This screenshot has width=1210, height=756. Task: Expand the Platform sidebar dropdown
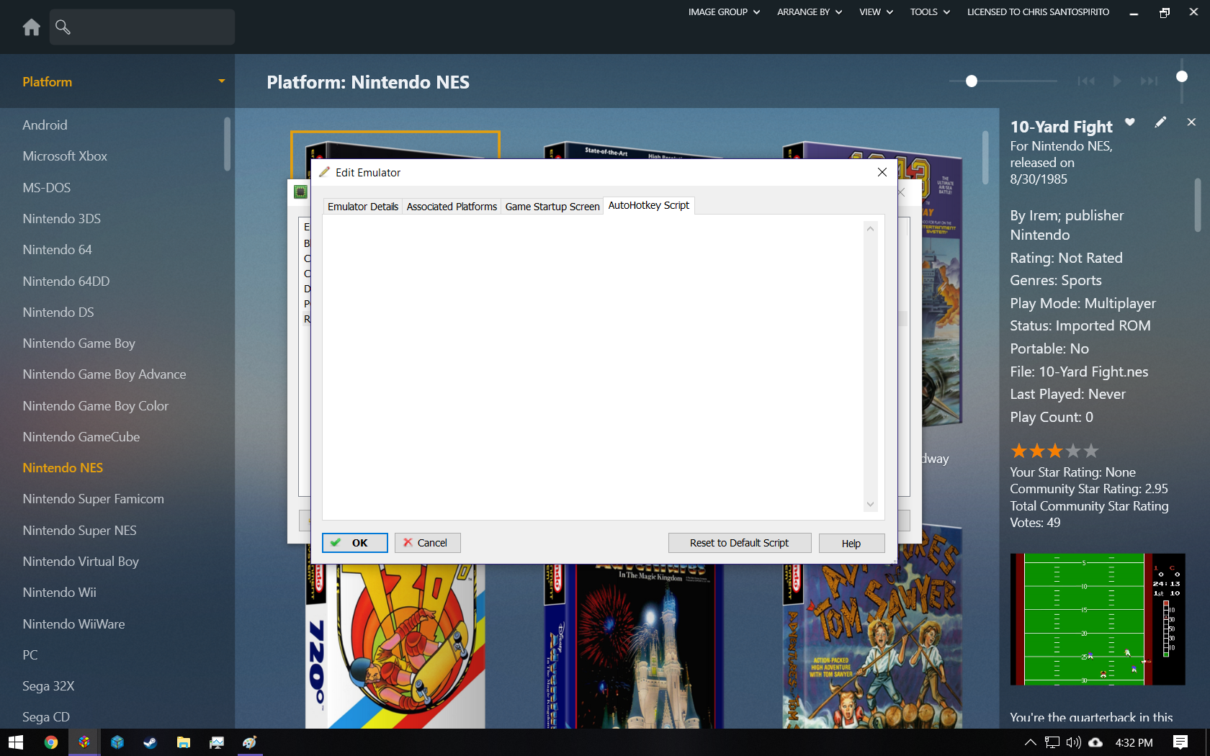pyautogui.click(x=222, y=81)
